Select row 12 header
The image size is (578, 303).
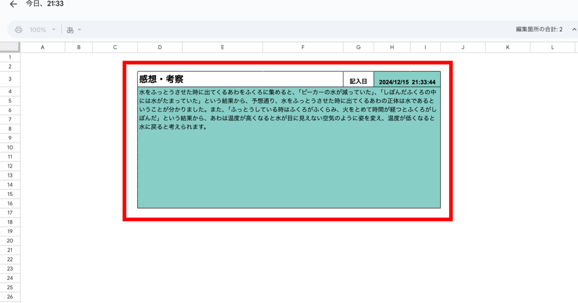point(10,166)
